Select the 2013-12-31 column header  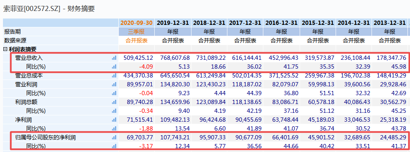pos(390,23)
